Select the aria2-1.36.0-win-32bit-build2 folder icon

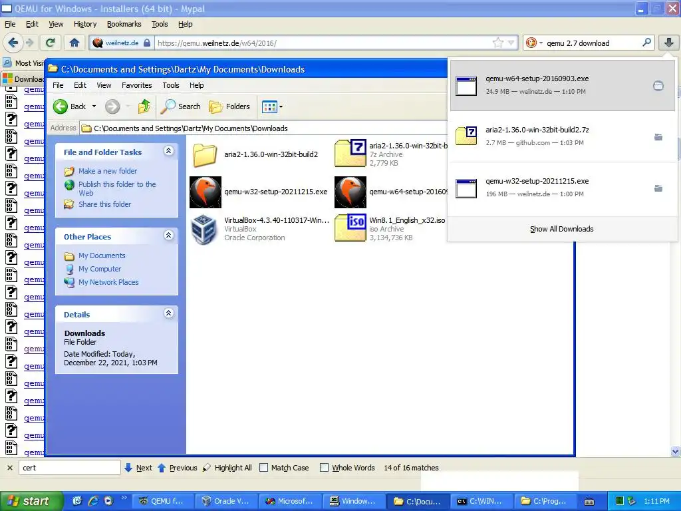tap(205, 154)
